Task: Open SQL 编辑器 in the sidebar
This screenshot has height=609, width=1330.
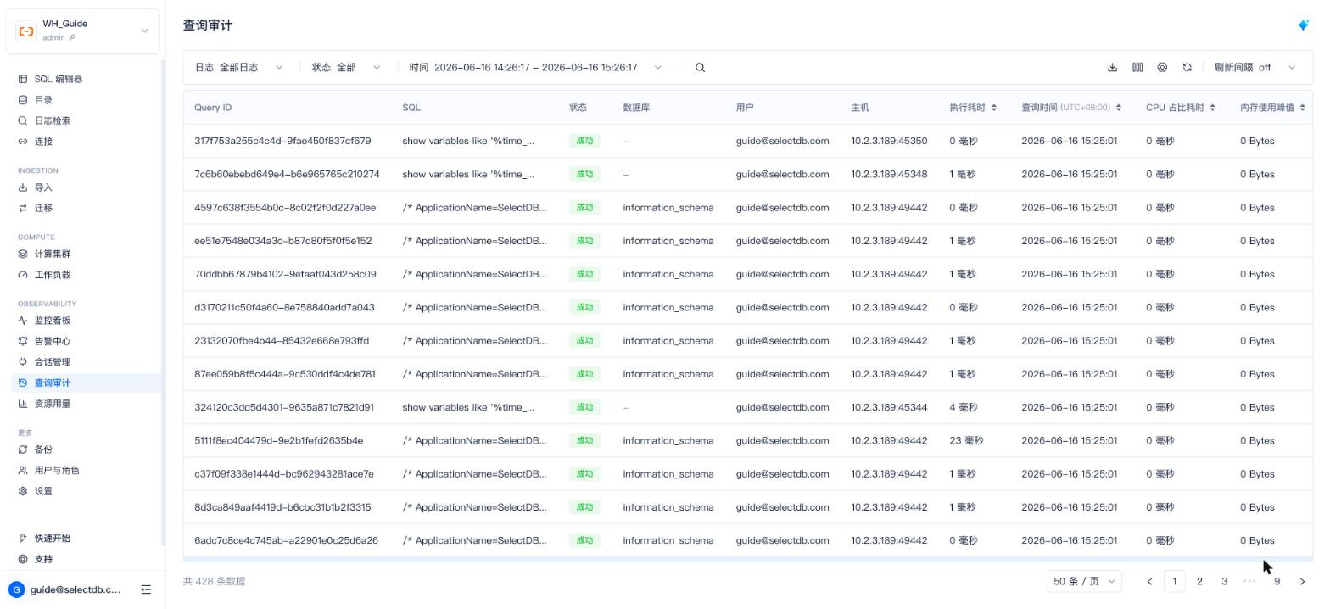Action: click(59, 79)
